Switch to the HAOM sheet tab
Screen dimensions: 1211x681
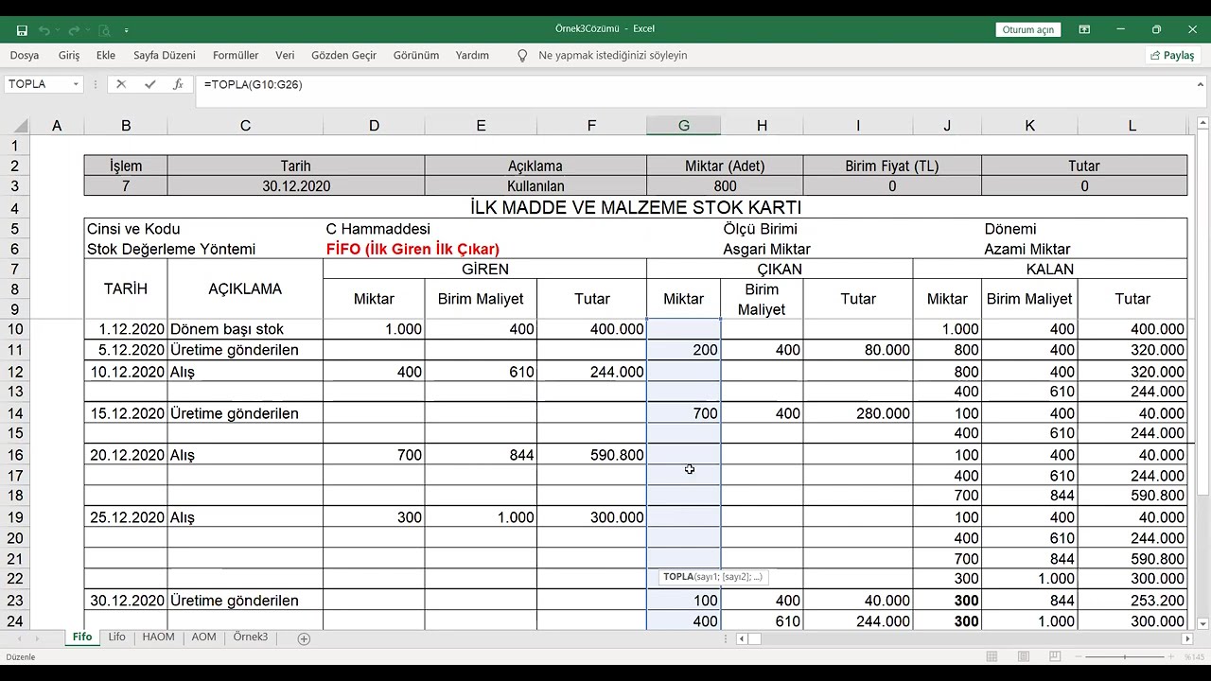158,637
